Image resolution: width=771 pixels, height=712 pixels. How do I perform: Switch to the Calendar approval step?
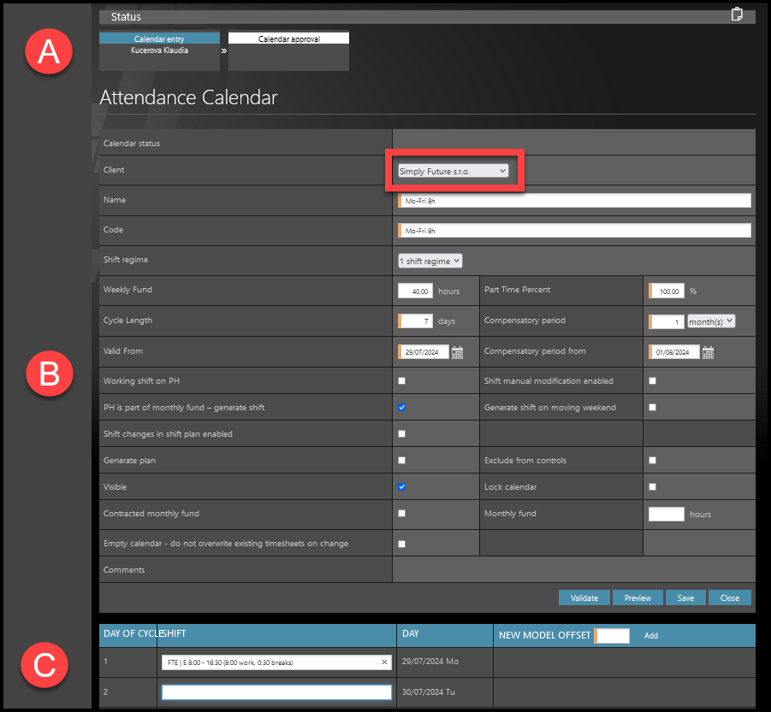(x=288, y=38)
